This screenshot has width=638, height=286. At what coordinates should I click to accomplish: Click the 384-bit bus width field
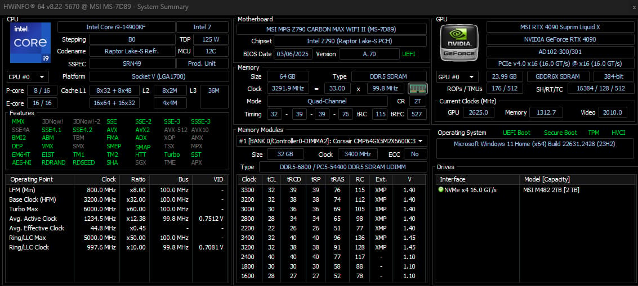(613, 77)
